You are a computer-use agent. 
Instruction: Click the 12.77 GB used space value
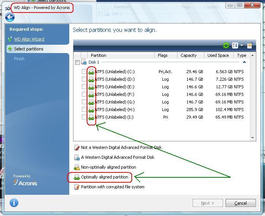224,87
